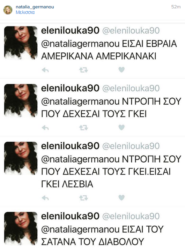Viewport: 185px width, 248px height.
Task: Open elenilouka90 avatar in third tweet
Action: coord(21,158)
